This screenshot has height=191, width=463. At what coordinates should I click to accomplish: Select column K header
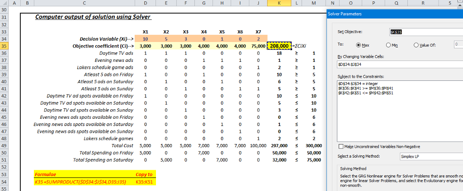(x=279, y=3)
